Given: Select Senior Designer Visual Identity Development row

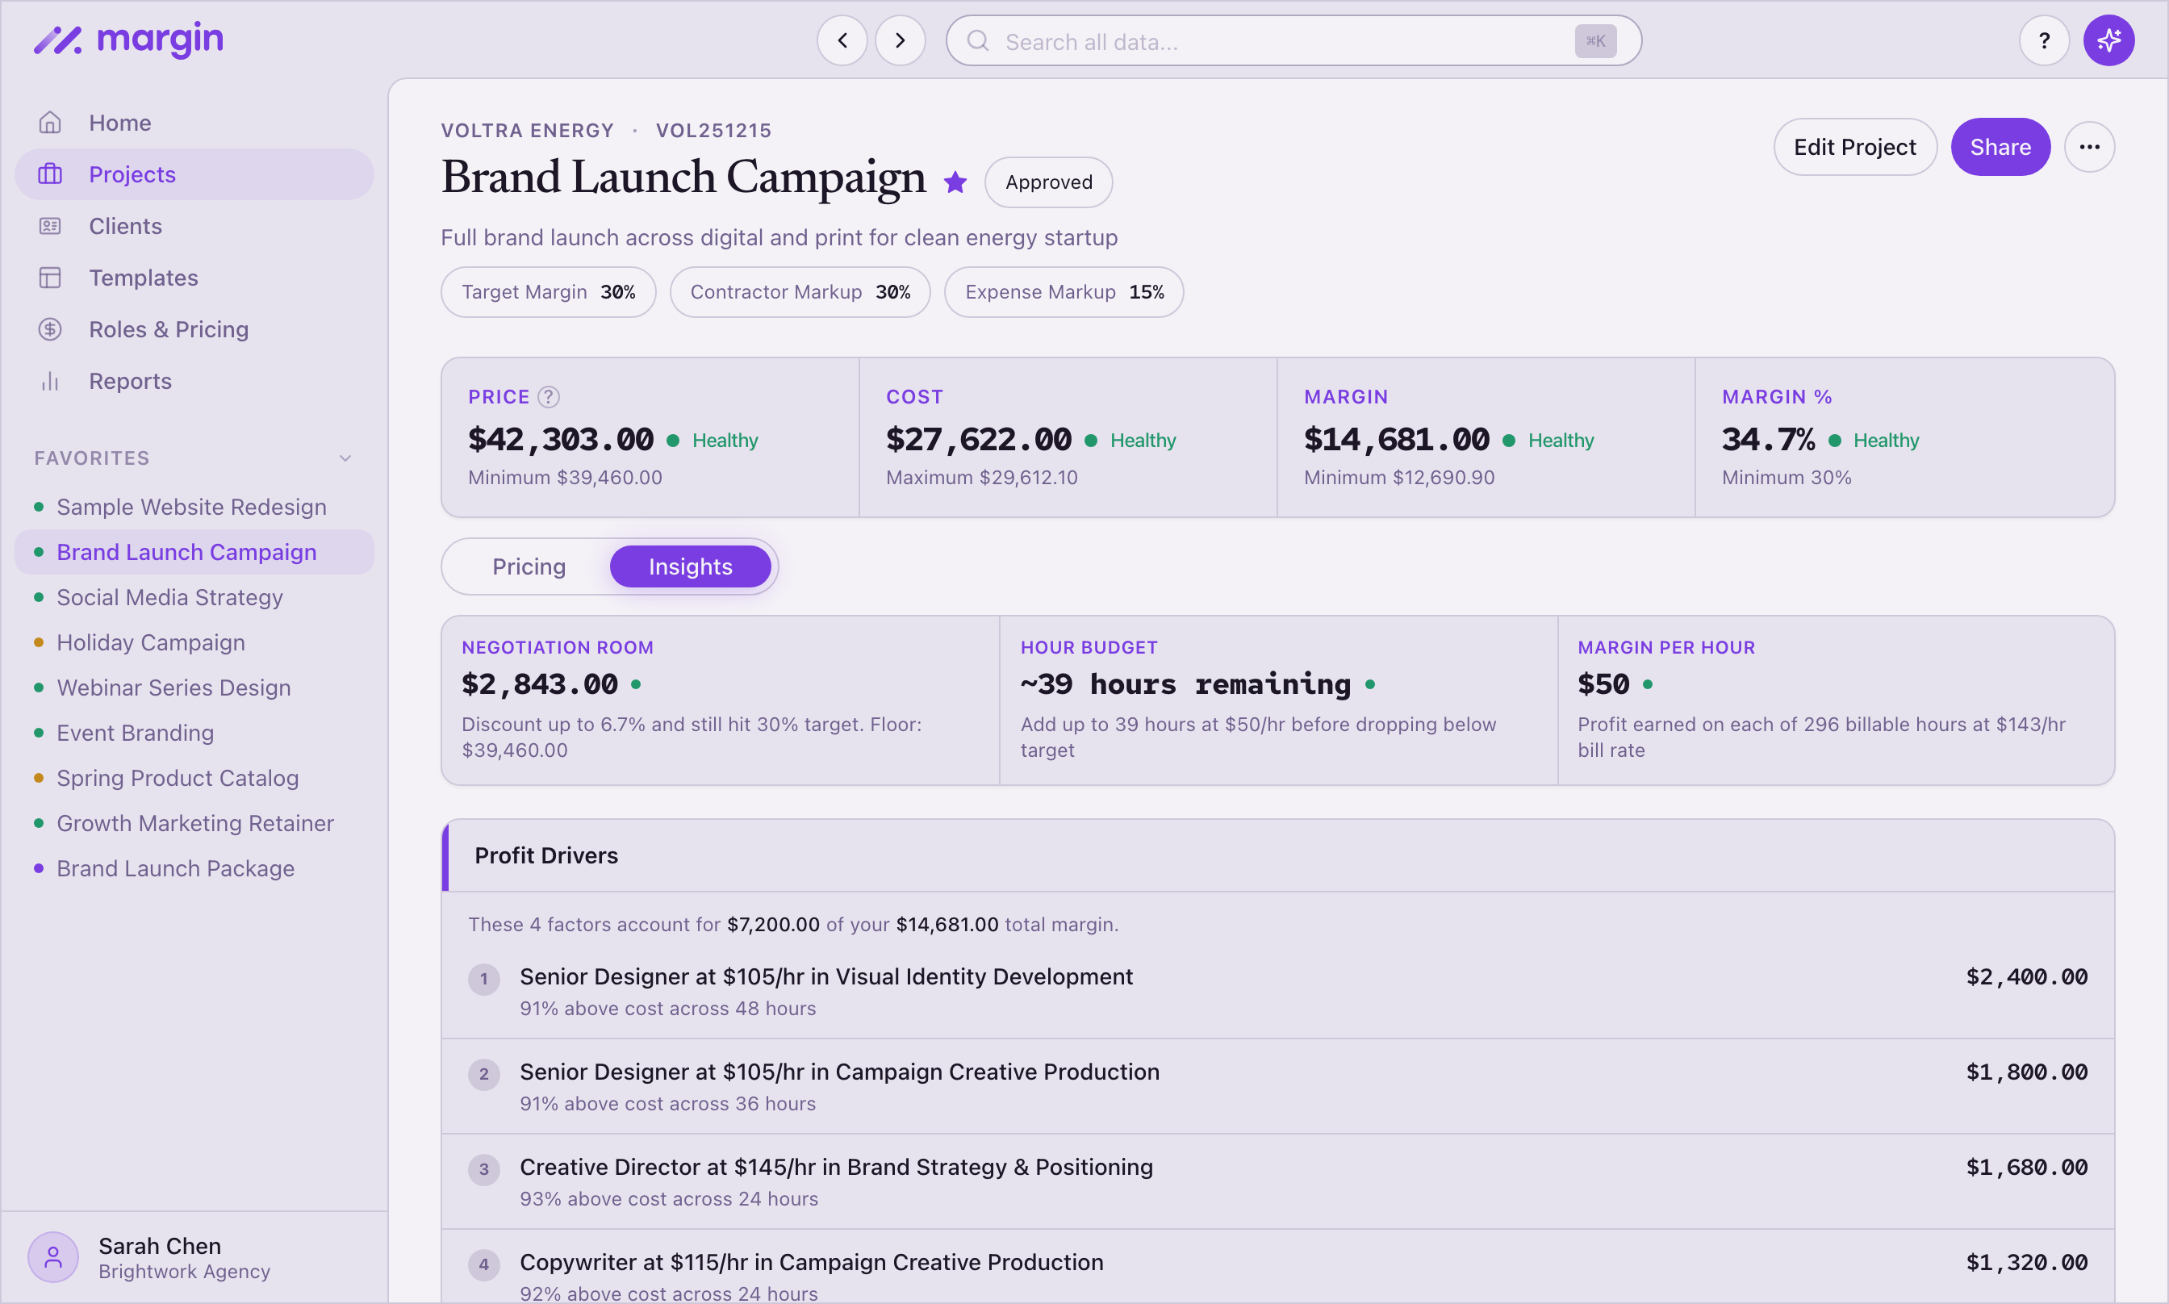Looking at the screenshot, I should pyautogui.click(x=1277, y=991).
